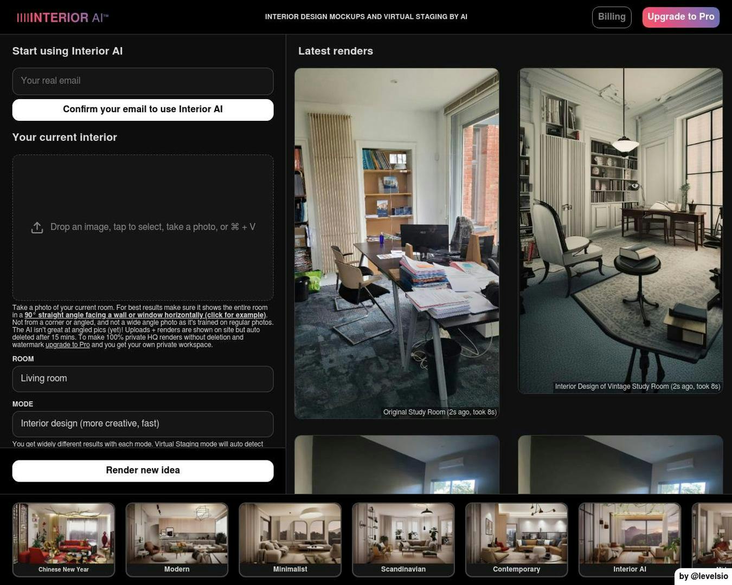Pick the Scandinavian style thumbnail
732x585 pixels.
pyautogui.click(x=403, y=539)
